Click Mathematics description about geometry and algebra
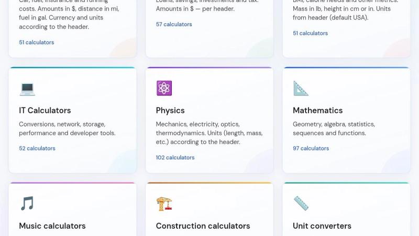 click(334, 128)
